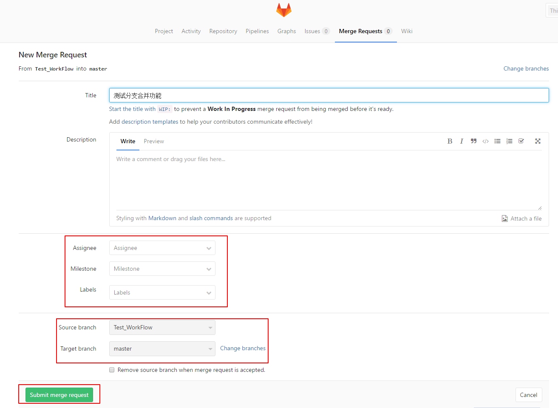The height and width of the screenshot is (408, 558).
Task: Insert a numbered list in the description
Action: click(x=509, y=141)
